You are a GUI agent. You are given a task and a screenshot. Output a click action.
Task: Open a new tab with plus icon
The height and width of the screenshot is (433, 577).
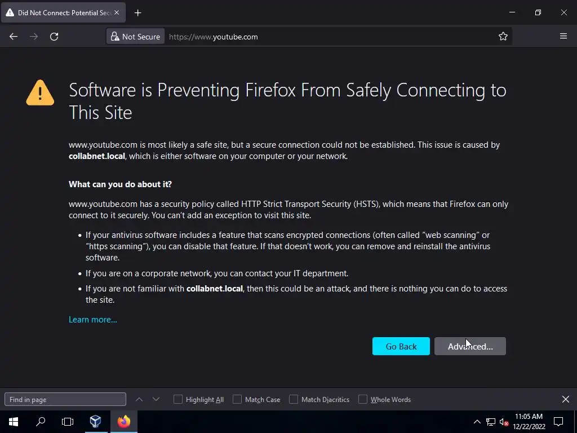tap(138, 12)
